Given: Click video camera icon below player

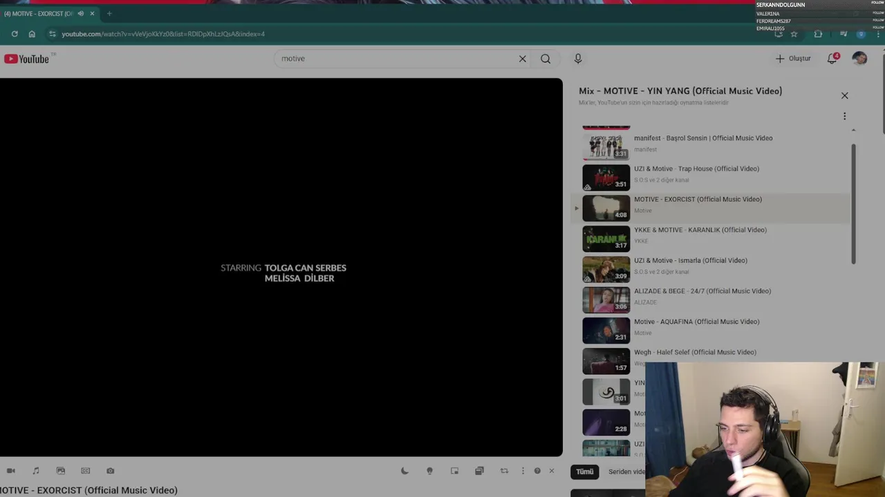Looking at the screenshot, I should click(11, 471).
